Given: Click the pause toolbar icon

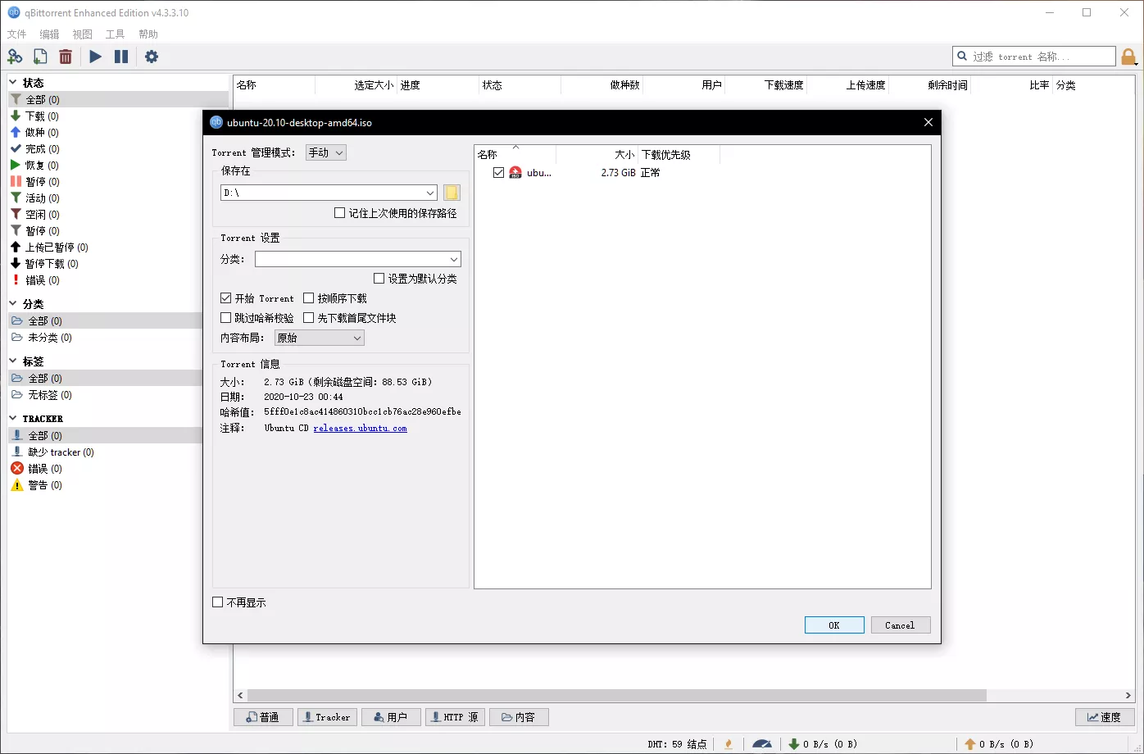Looking at the screenshot, I should coord(121,57).
